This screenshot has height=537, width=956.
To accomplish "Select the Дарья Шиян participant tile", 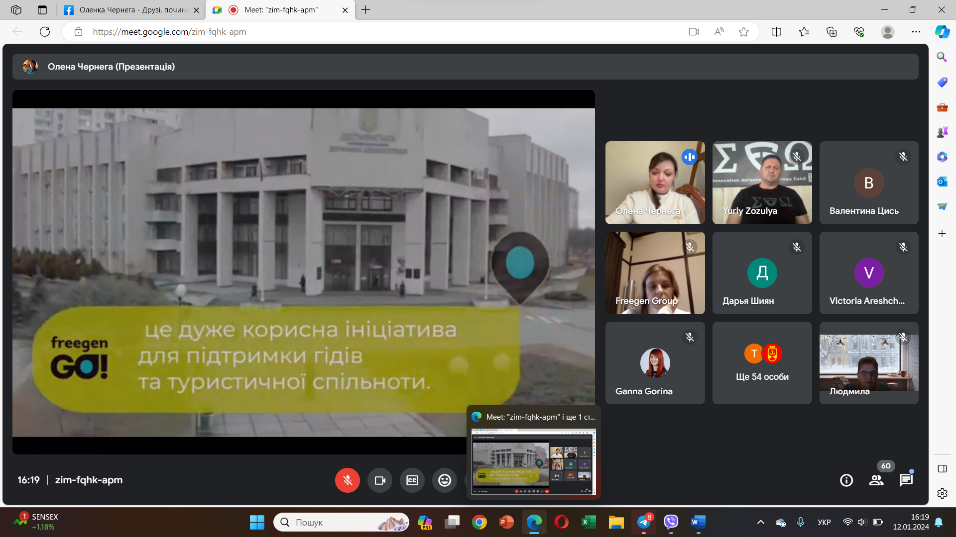I will [x=762, y=272].
